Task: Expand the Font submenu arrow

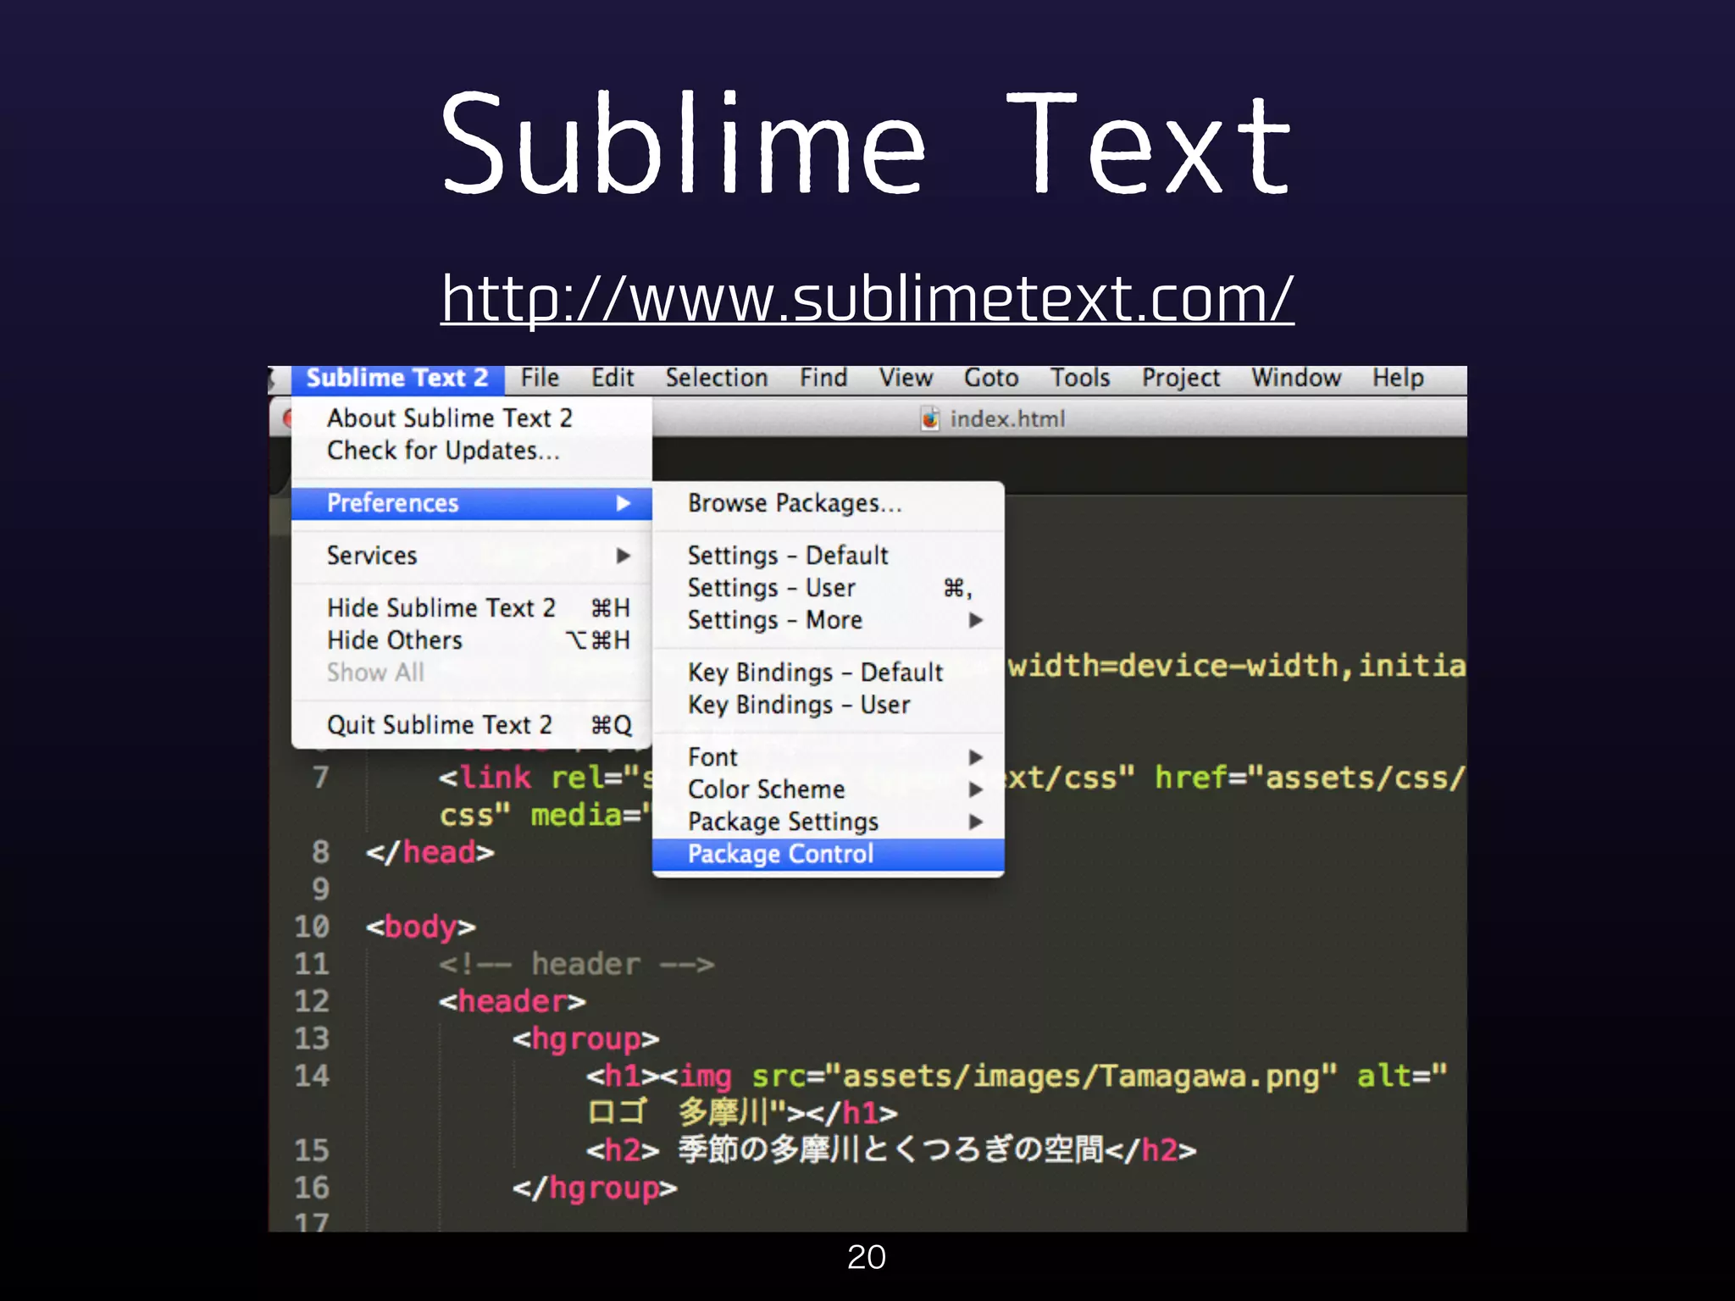Action: (x=976, y=757)
